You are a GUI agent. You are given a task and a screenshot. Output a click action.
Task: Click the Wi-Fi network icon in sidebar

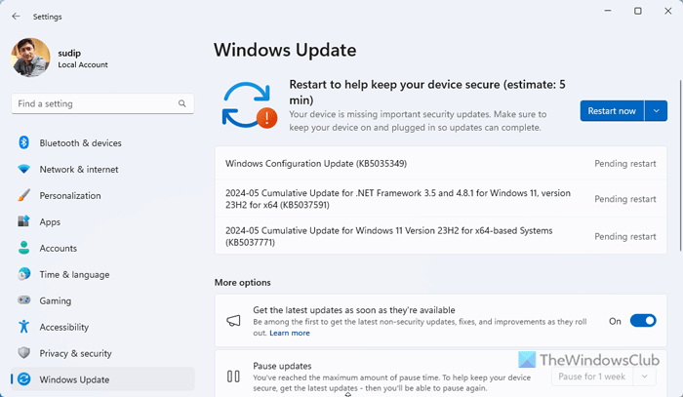pyautogui.click(x=24, y=169)
